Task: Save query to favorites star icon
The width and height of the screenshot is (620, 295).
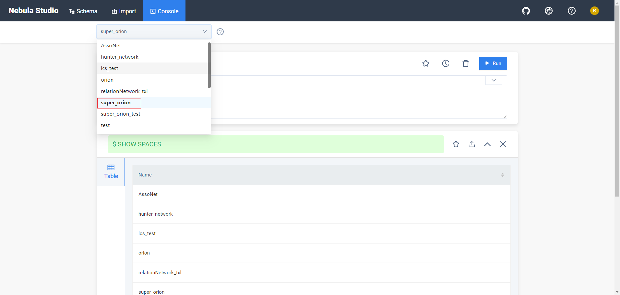Action: point(426,63)
